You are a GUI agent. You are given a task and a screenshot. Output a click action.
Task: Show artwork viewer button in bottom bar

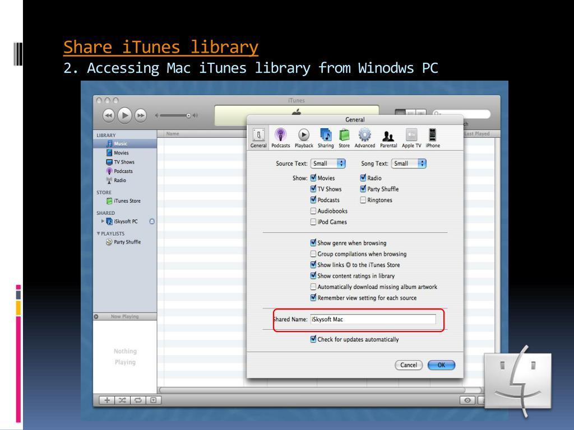click(x=154, y=400)
